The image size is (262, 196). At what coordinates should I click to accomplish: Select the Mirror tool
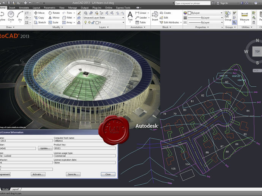(x=54, y=18)
